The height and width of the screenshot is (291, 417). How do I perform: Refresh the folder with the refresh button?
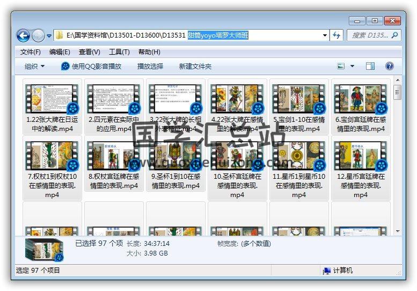336,35
